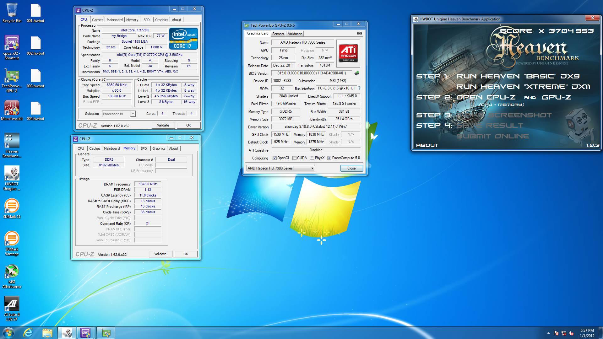
Task: Open Windows Explorer from the taskbar
Action: coord(47,333)
